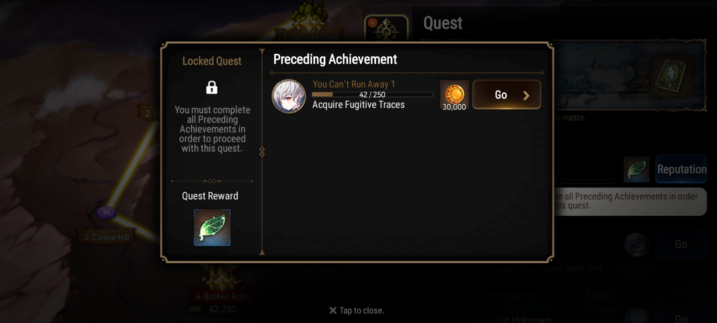Select the green leaf Quest Reward item
717x323 pixels.
coord(212,227)
